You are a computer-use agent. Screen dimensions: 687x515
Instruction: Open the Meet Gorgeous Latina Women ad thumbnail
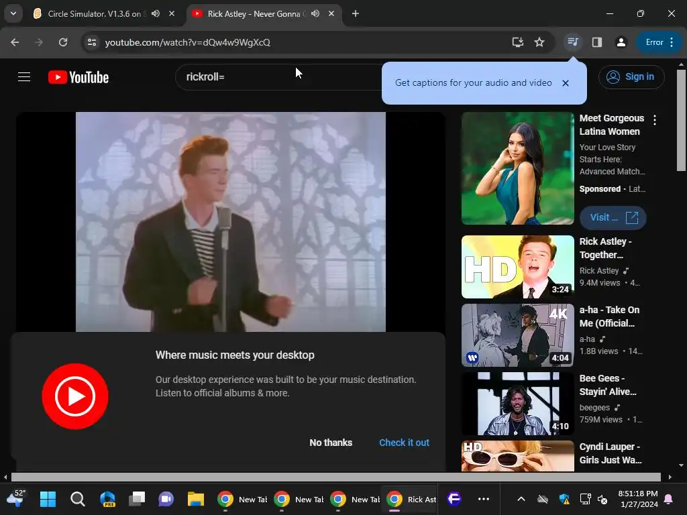[x=517, y=168]
